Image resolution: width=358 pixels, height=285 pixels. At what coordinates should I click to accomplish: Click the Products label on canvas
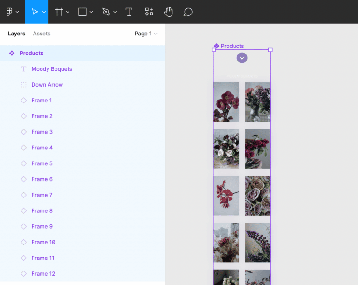tap(232, 46)
